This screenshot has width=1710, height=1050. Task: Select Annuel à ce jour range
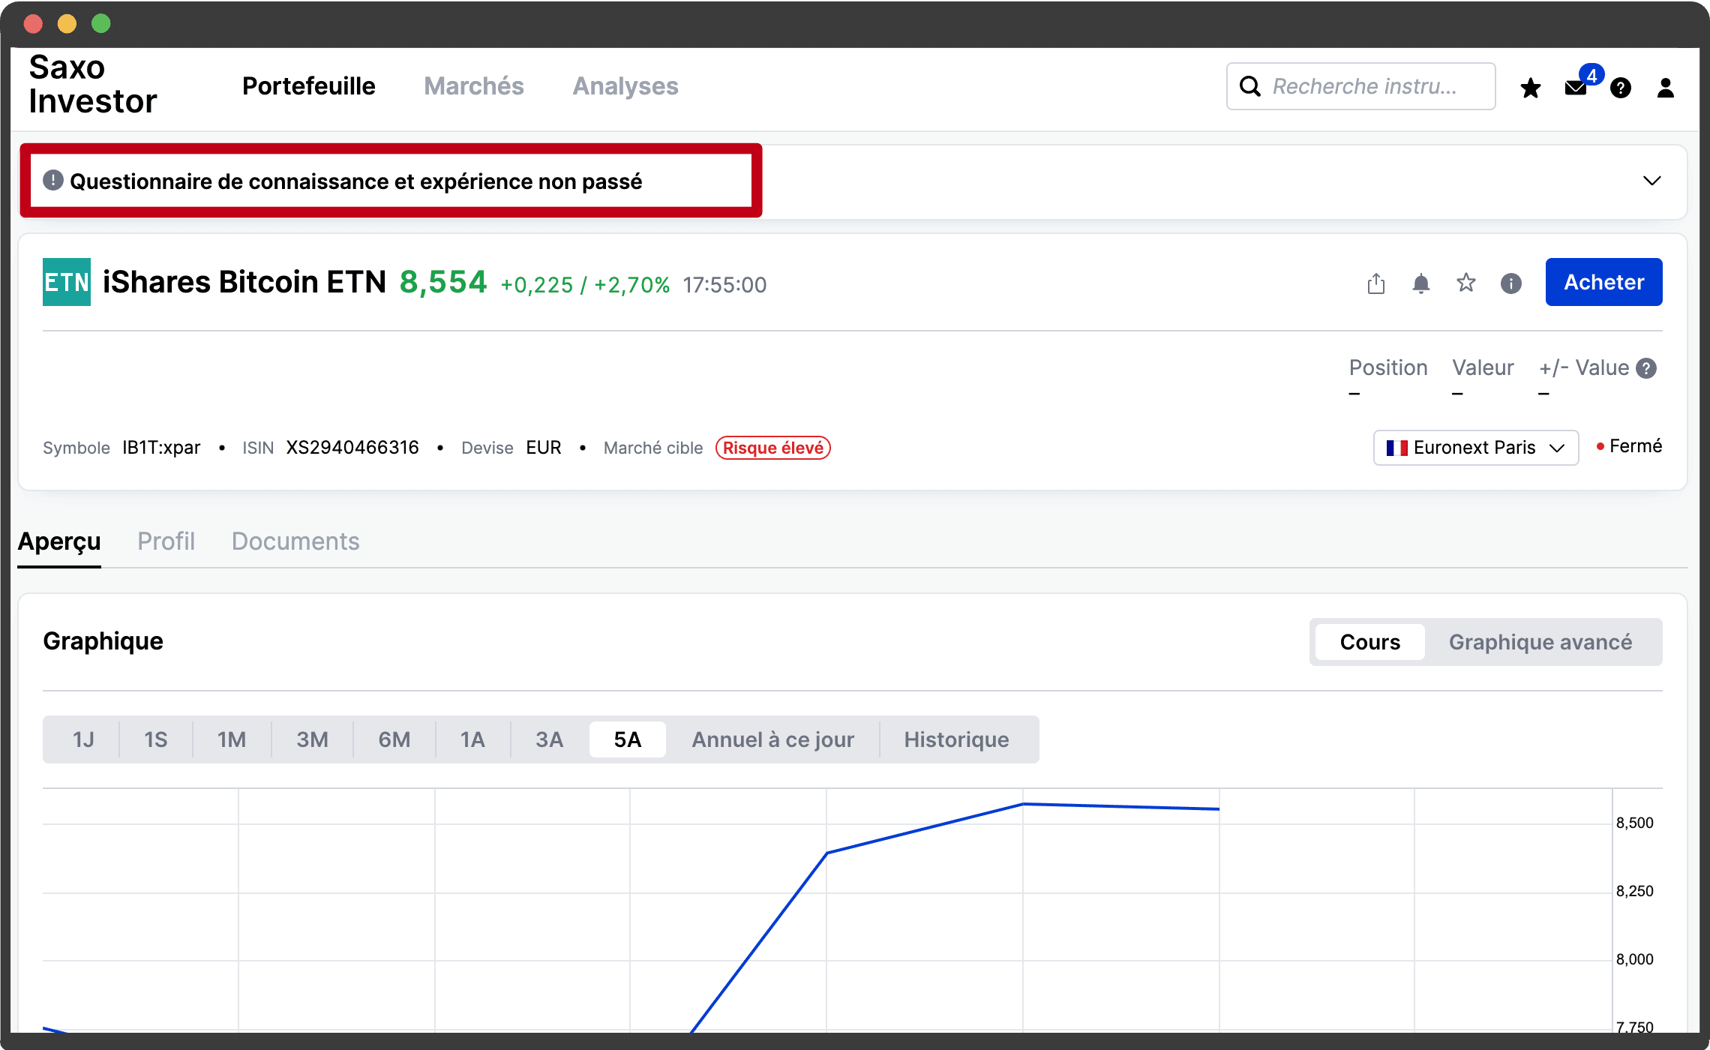772,739
